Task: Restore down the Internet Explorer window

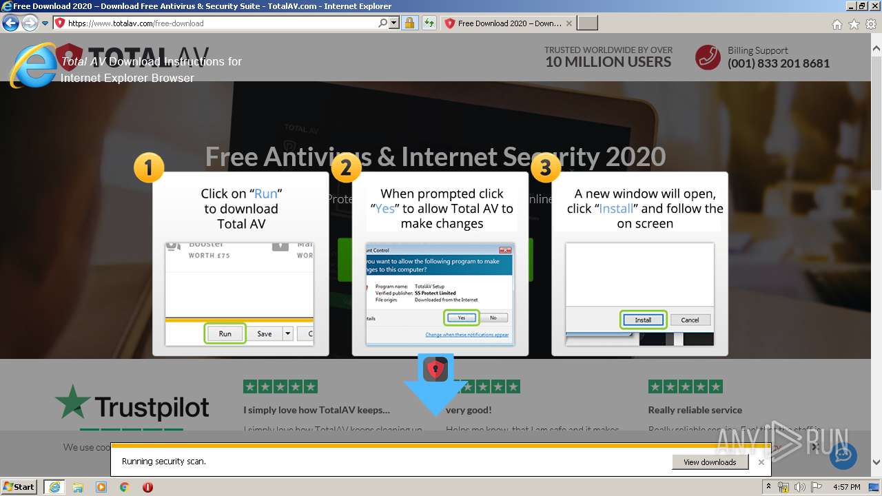Action: 861,6
